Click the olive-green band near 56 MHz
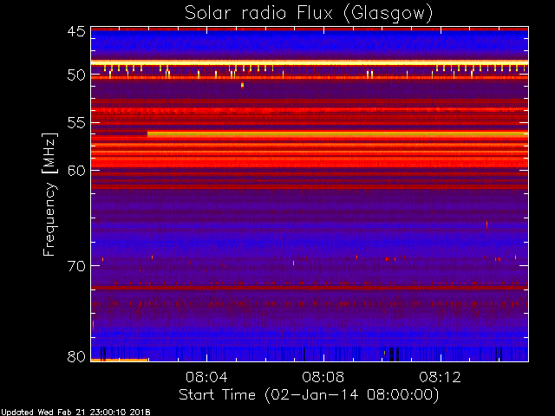Viewport: 555px width, 416px height. click(337, 134)
